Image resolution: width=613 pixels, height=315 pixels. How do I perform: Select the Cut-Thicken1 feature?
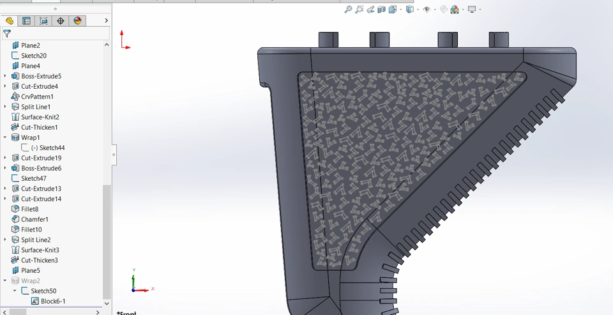point(40,127)
